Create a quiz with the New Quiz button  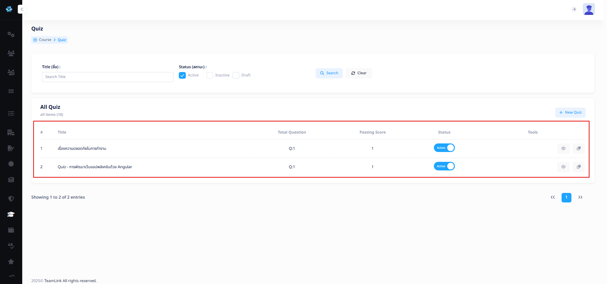[570, 113]
